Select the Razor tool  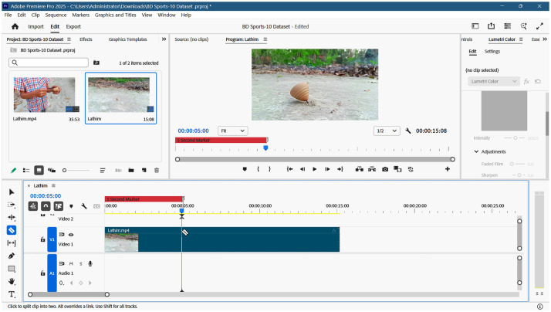[x=12, y=230]
